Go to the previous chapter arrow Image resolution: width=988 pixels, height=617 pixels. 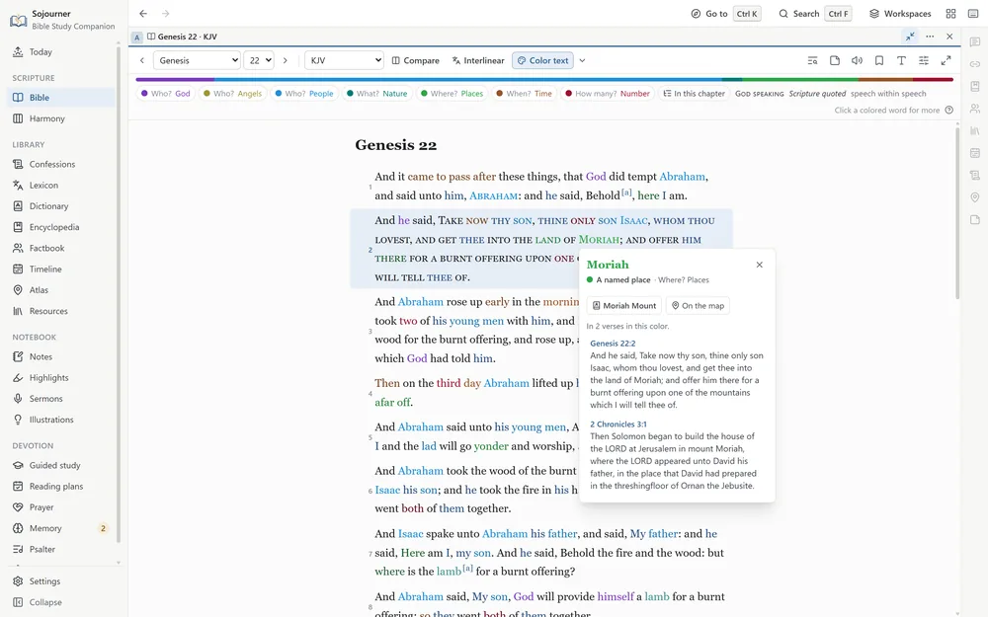142,60
